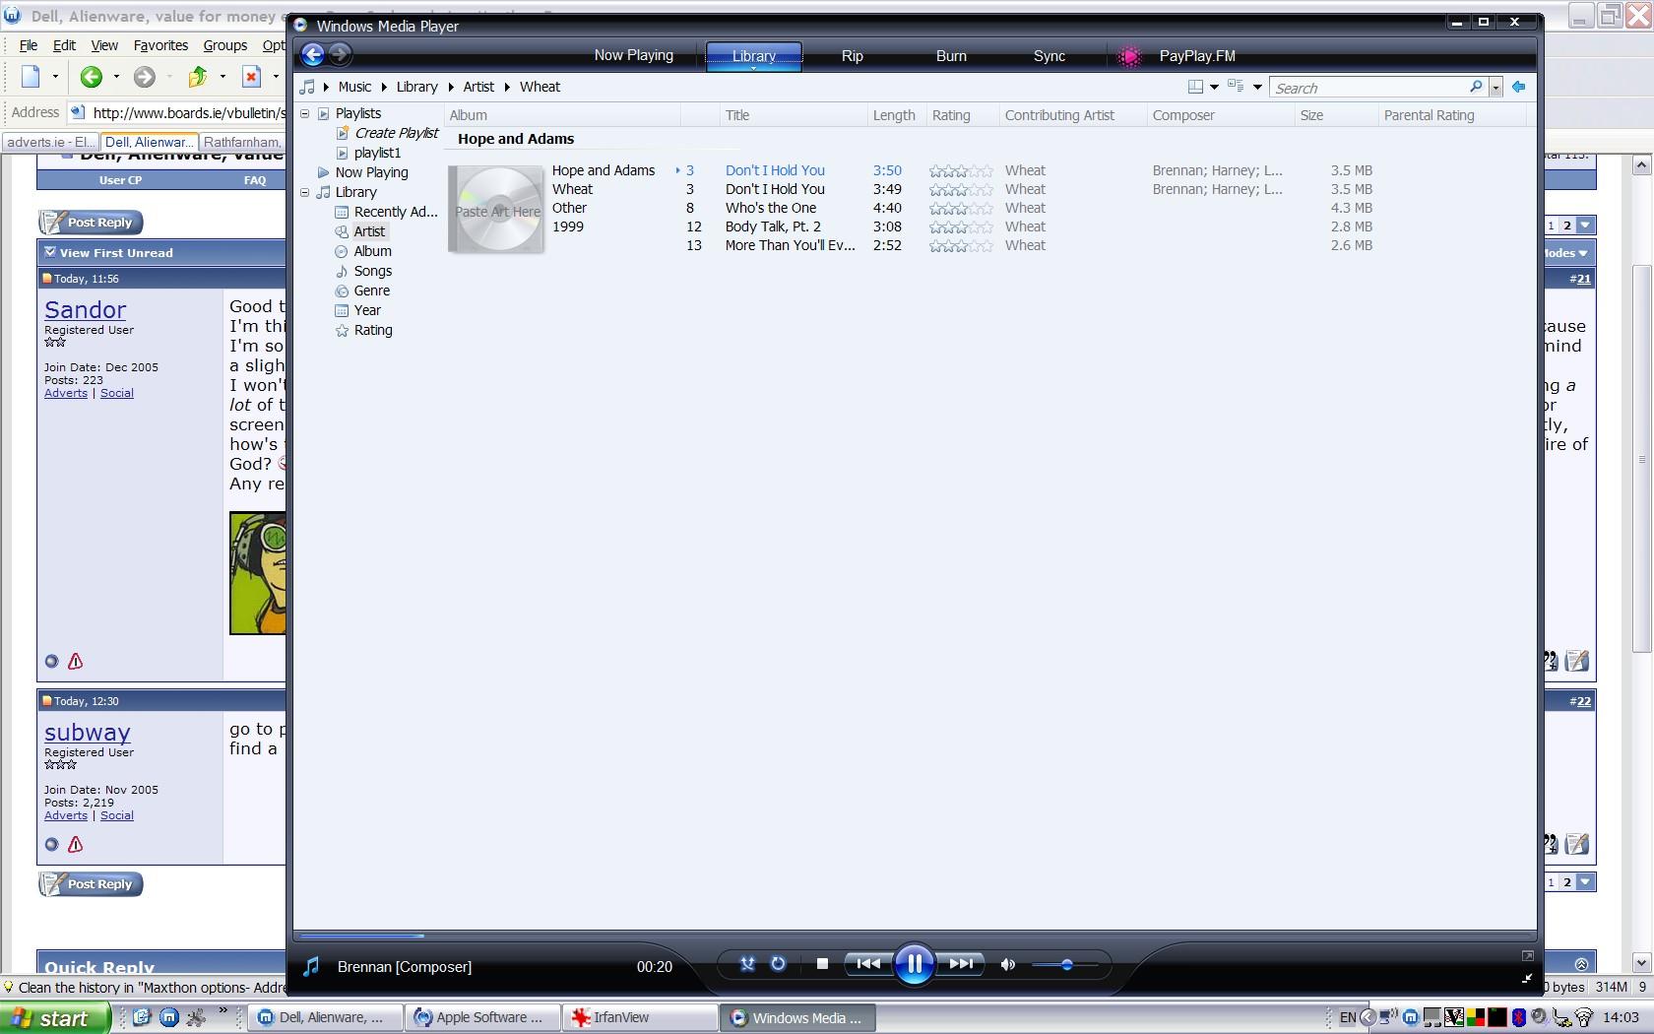
Task: Sort by the Length column header
Action: (x=896, y=115)
